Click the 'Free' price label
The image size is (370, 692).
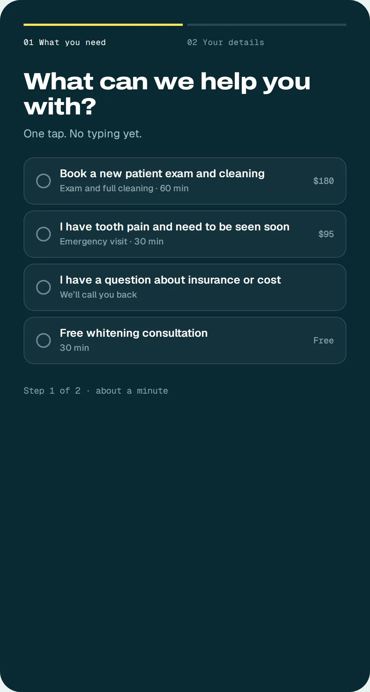click(324, 340)
